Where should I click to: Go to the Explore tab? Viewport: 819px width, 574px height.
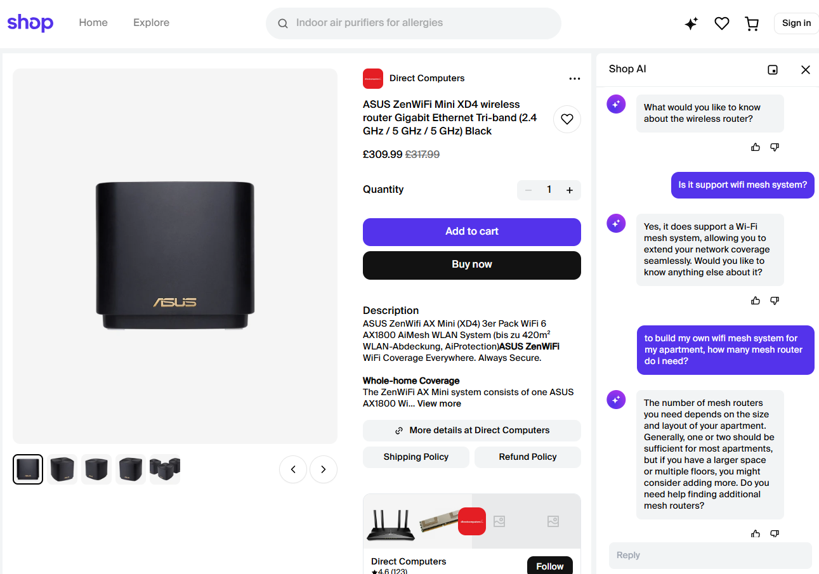click(151, 23)
